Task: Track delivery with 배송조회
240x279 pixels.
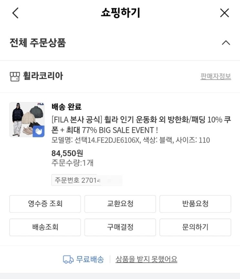Action: click(45, 227)
